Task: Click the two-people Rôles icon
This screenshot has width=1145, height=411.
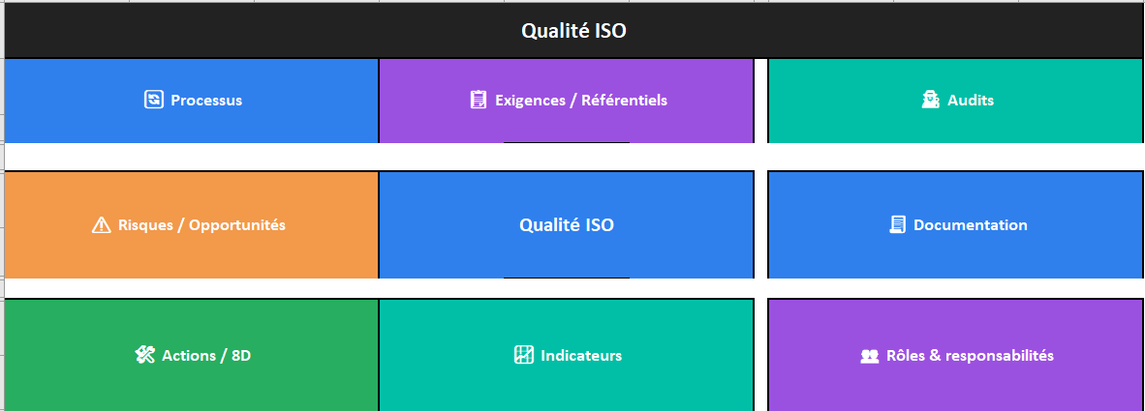Action: click(869, 356)
